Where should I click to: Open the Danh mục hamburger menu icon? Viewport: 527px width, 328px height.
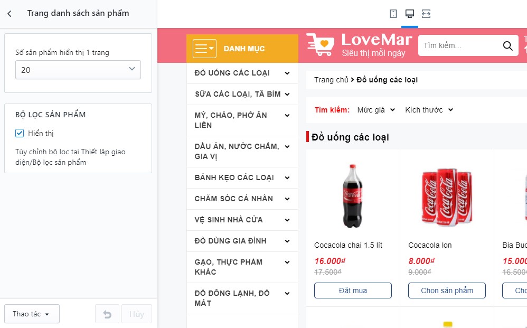(204, 49)
